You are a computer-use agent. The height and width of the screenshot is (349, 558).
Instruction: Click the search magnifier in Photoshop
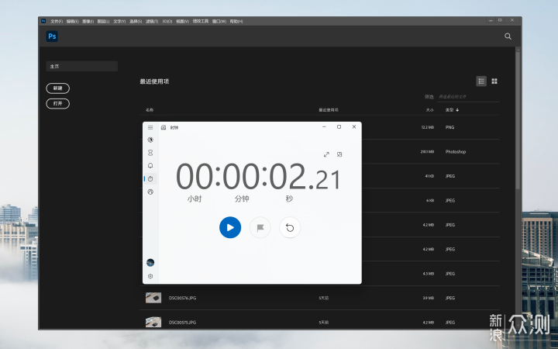click(x=508, y=36)
